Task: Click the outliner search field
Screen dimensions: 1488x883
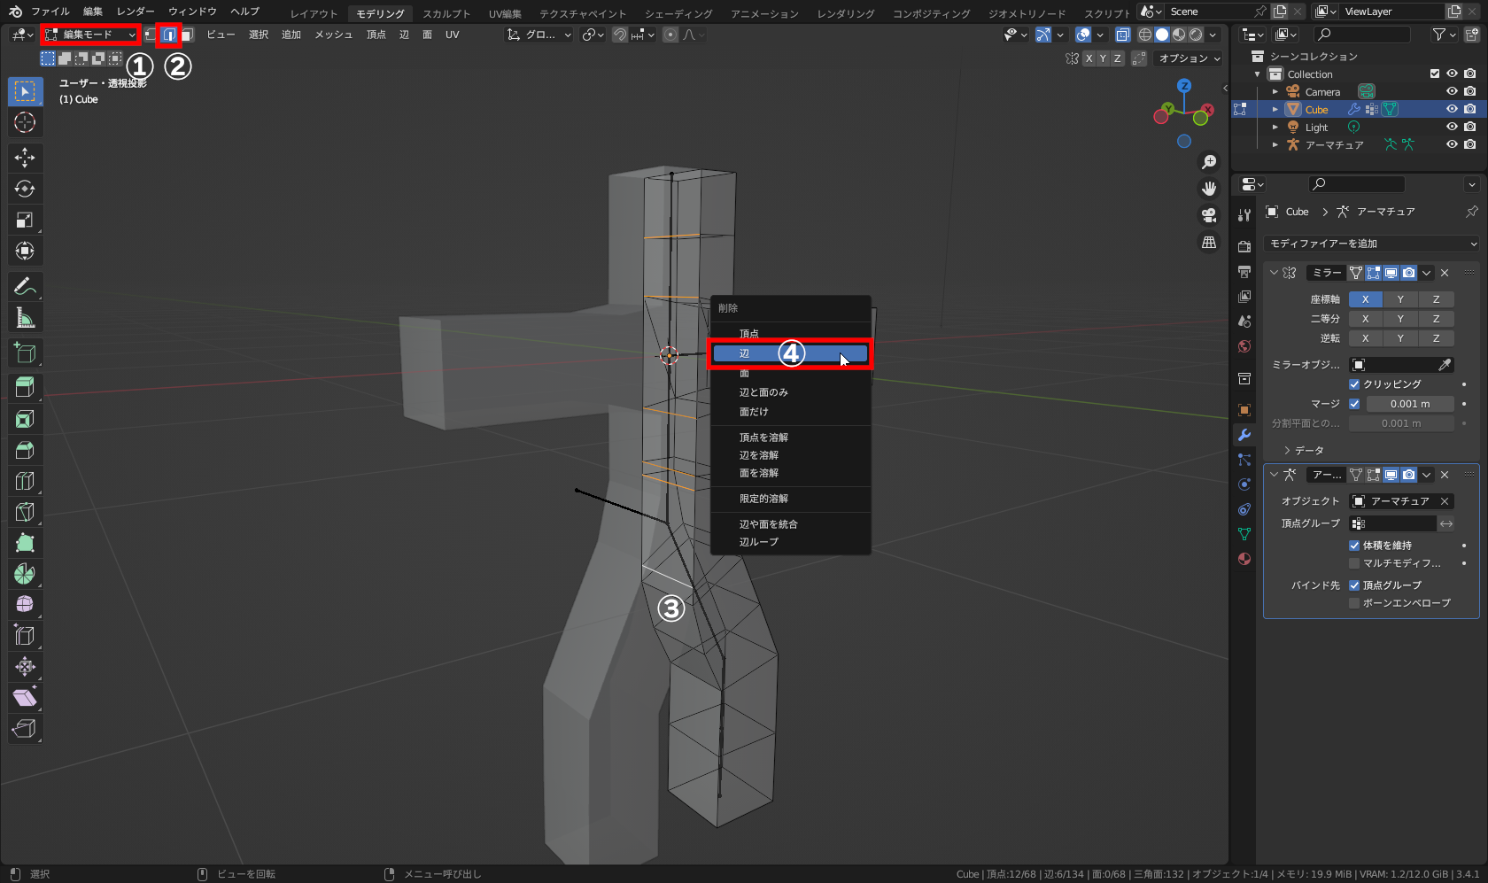Action: pyautogui.click(x=1362, y=35)
